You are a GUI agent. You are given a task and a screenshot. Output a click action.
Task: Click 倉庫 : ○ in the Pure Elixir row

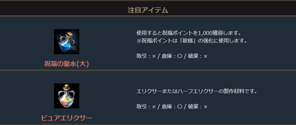click(x=171, y=107)
